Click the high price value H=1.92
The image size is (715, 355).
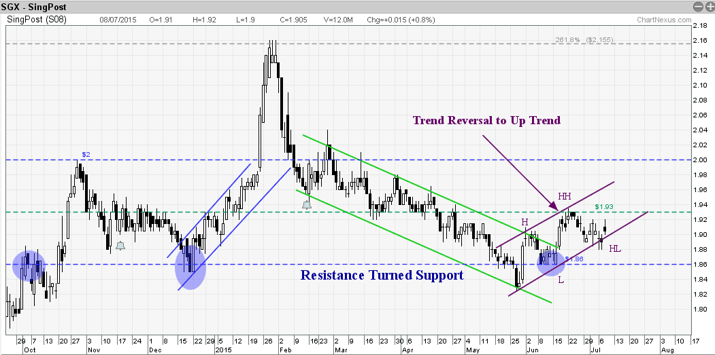pyautogui.click(x=205, y=20)
